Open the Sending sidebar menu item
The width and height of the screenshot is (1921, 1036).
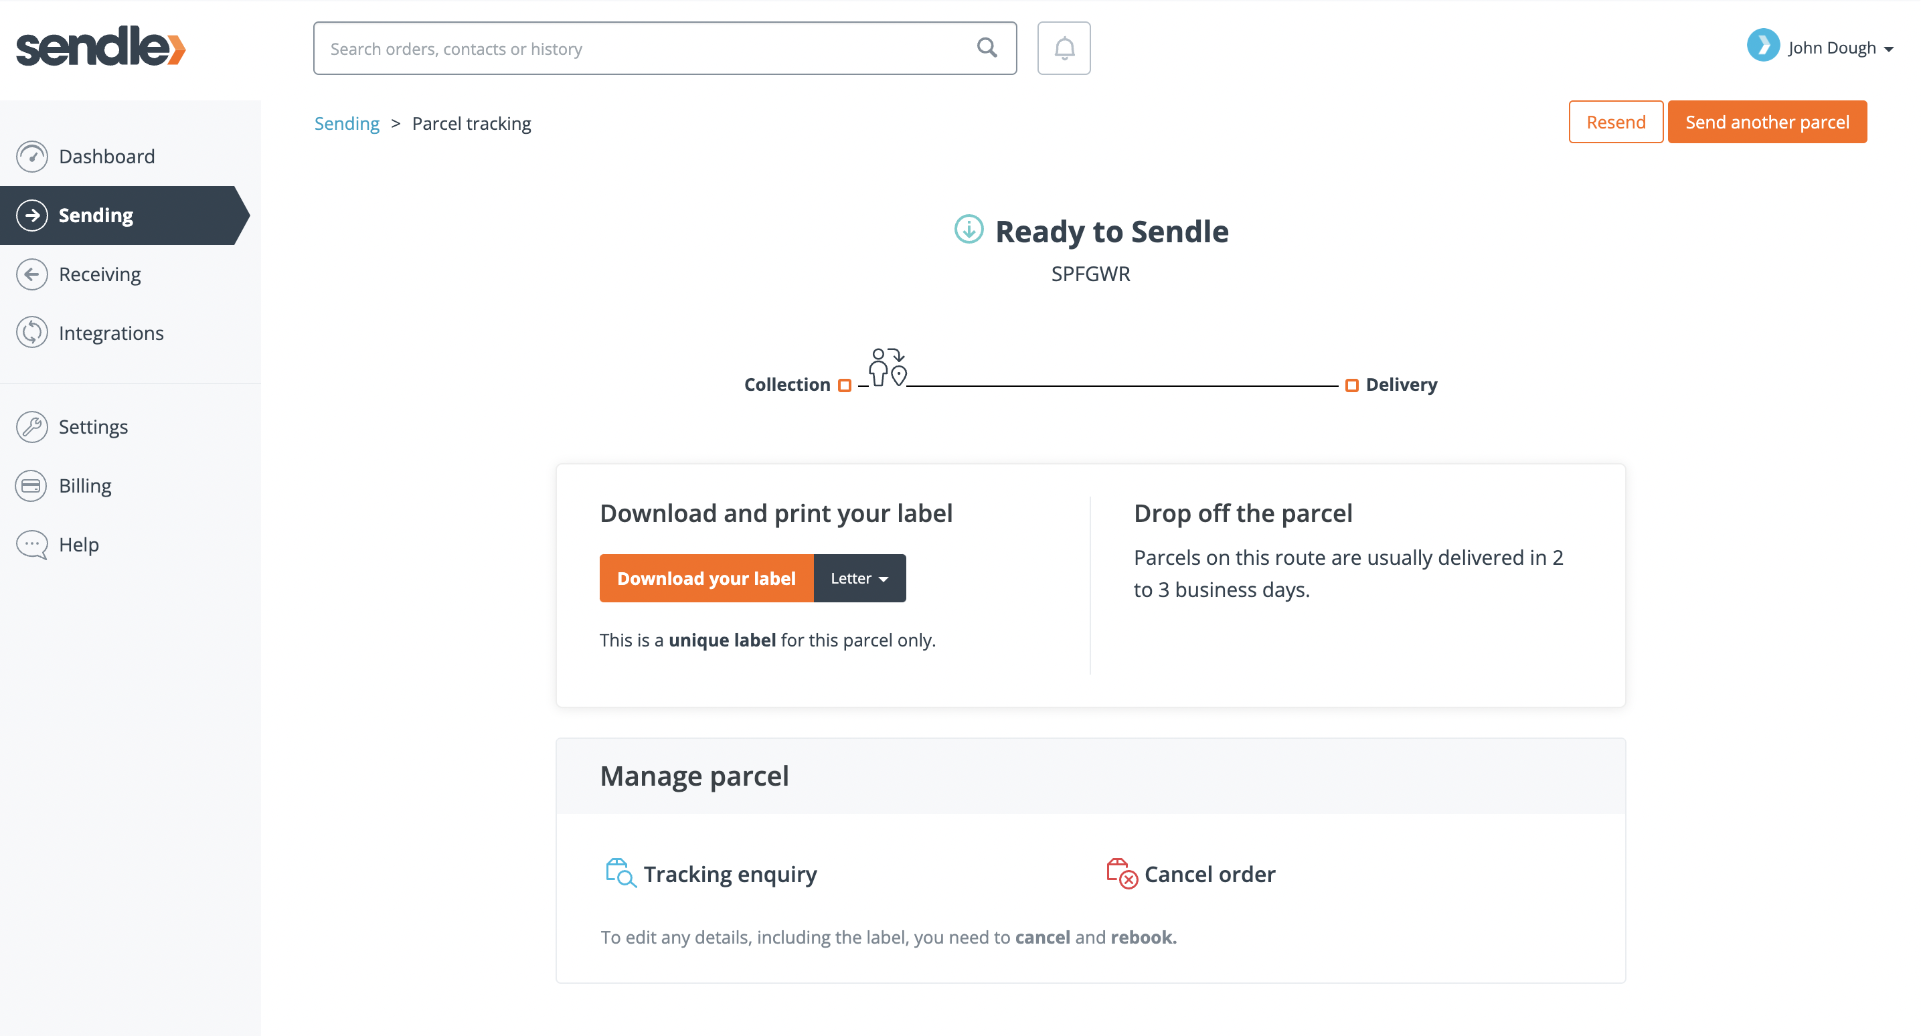click(124, 215)
